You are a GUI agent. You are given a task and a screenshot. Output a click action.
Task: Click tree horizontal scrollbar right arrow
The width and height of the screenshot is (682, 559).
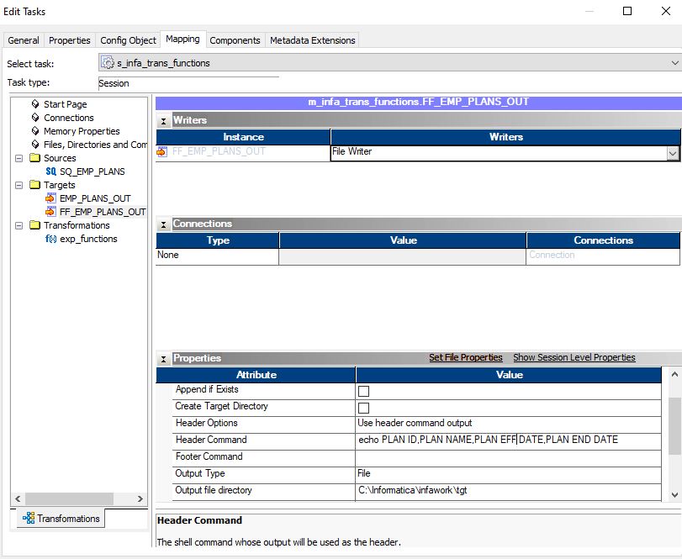(140, 498)
